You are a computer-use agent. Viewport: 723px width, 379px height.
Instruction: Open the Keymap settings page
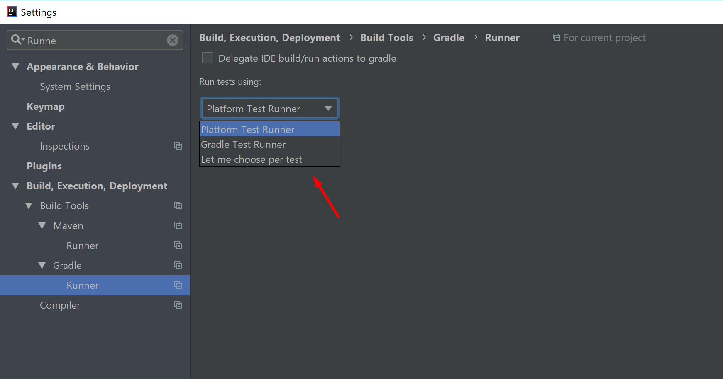(x=46, y=106)
